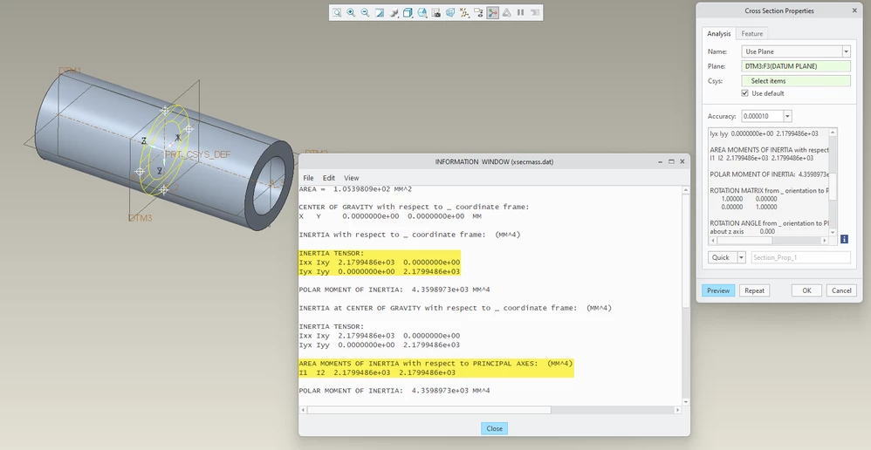871x450 pixels.
Task: Click the Information Window horizontal scrollbar
Action: pyautogui.click(x=429, y=410)
